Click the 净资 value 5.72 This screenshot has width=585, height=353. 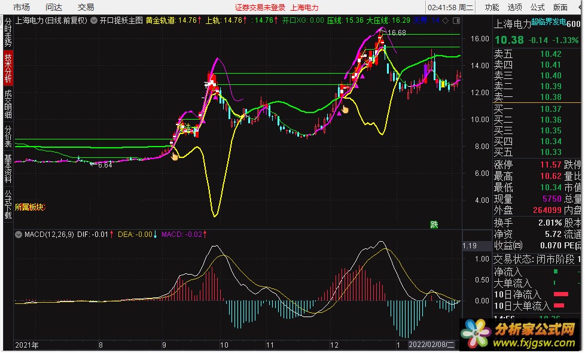(553, 235)
